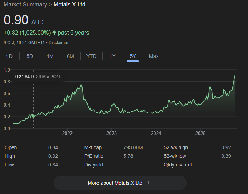The height and width of the screenshot is (194, 248).
Task: Click the 9 Oct, 16:21 GMT+11 timestamp
Action: [24, 43]
